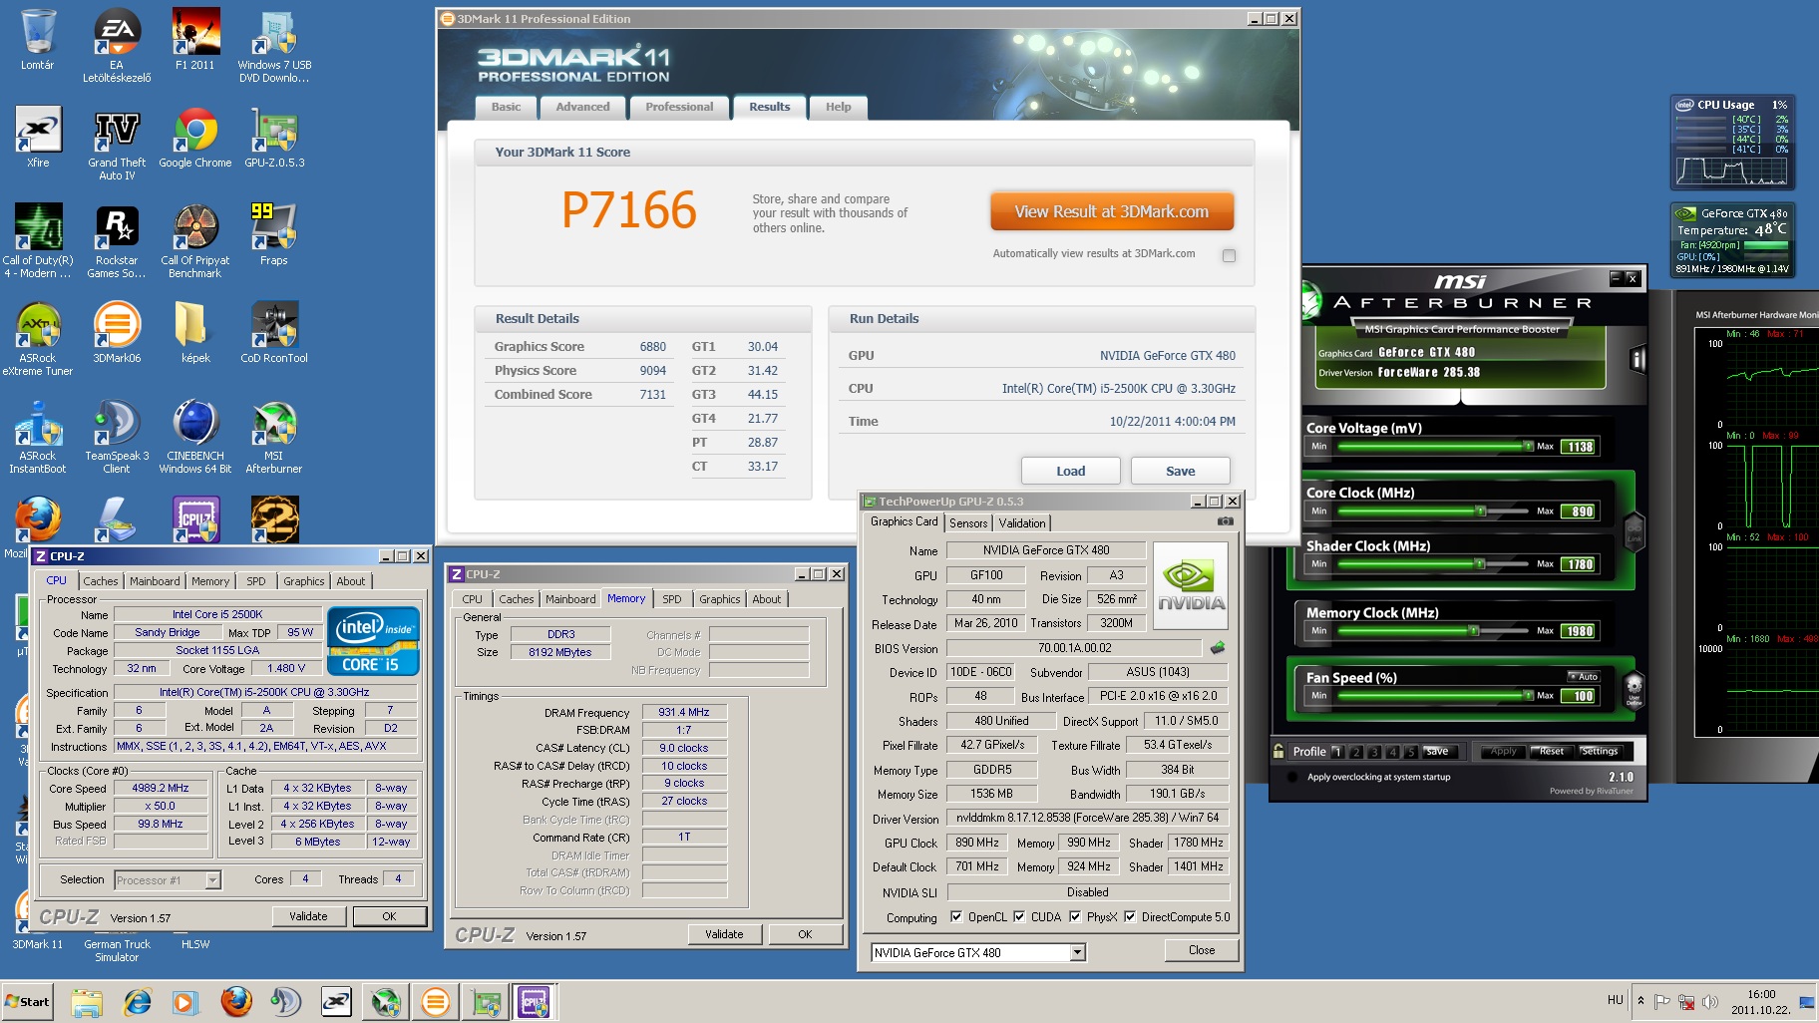1819x1023 pixels.
Task: Launch F1 2011 from the desktop
Action: click(x=195, y=40)
